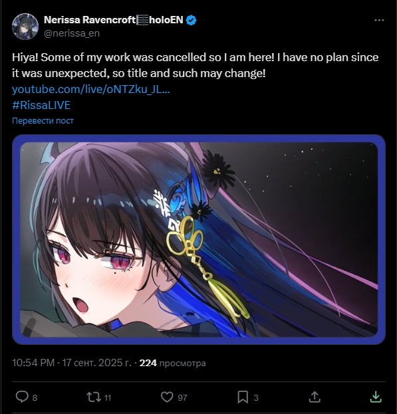Click the like count 97
This screenshot has width=397, height=414.
tap(182, 397)
